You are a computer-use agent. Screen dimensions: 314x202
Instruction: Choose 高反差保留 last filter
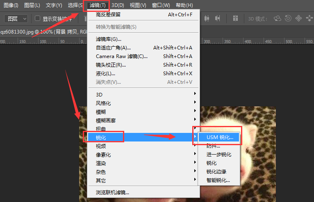pos(143,15)
